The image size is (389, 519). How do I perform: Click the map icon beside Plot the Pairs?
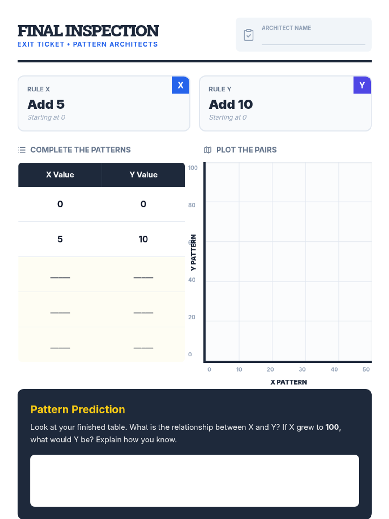tap(207, 150)
